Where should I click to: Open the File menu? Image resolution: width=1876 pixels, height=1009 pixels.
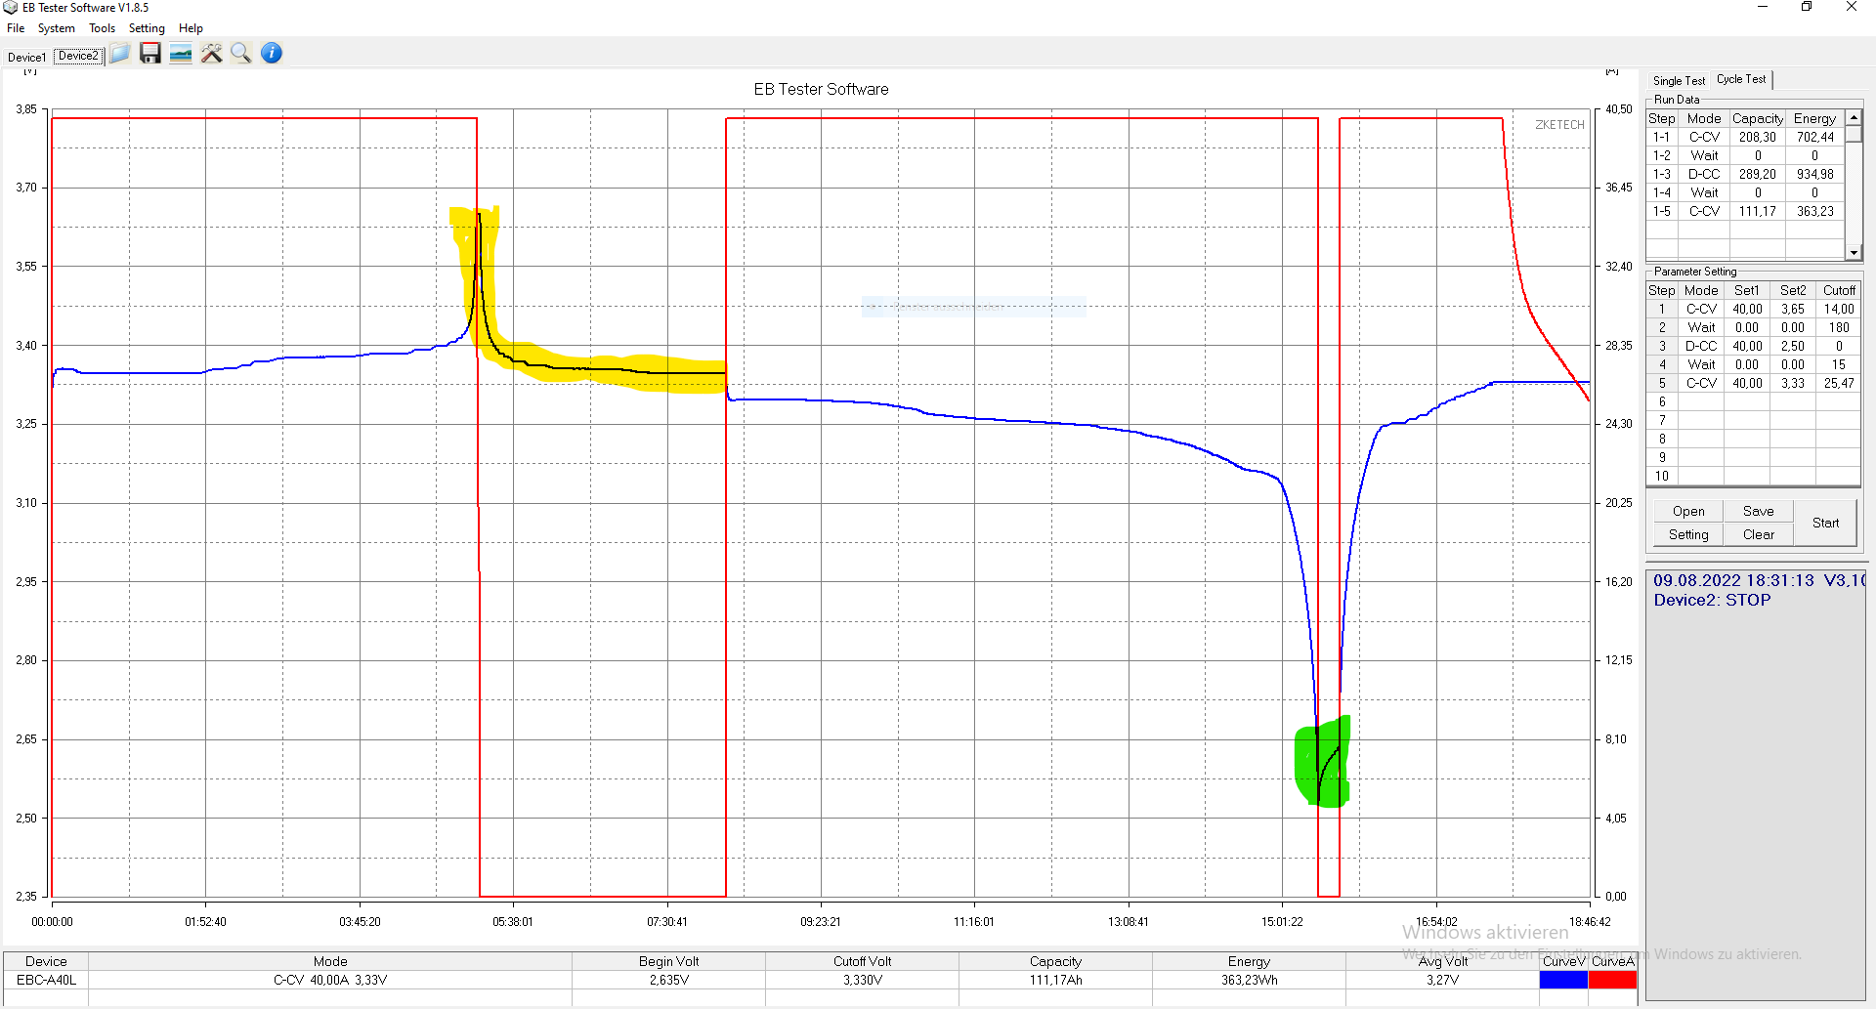[16, 28]
